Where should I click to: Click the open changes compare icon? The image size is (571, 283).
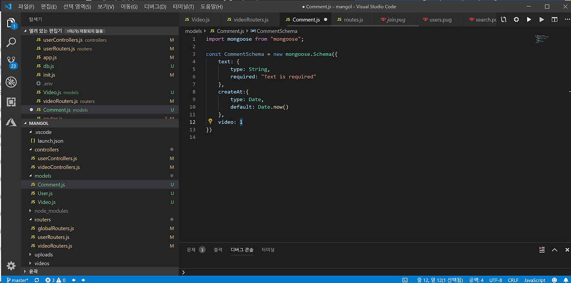click(x=504, y=20)
